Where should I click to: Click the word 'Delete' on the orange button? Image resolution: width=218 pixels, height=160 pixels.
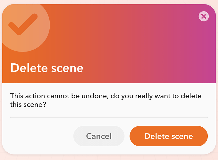156,136
